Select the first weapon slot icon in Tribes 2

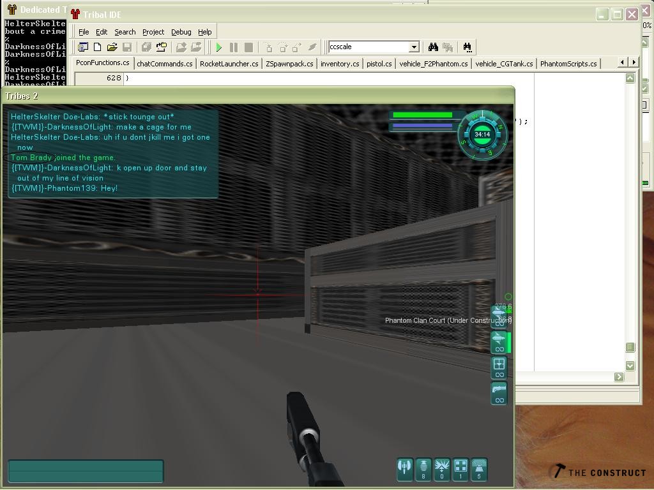[499, 316]
